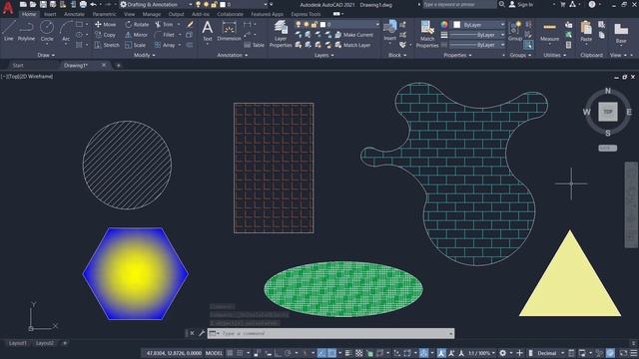The image size is (639, 359).
Task: Toggle lineweight display in status bar
Action: [x=348, y=353]
